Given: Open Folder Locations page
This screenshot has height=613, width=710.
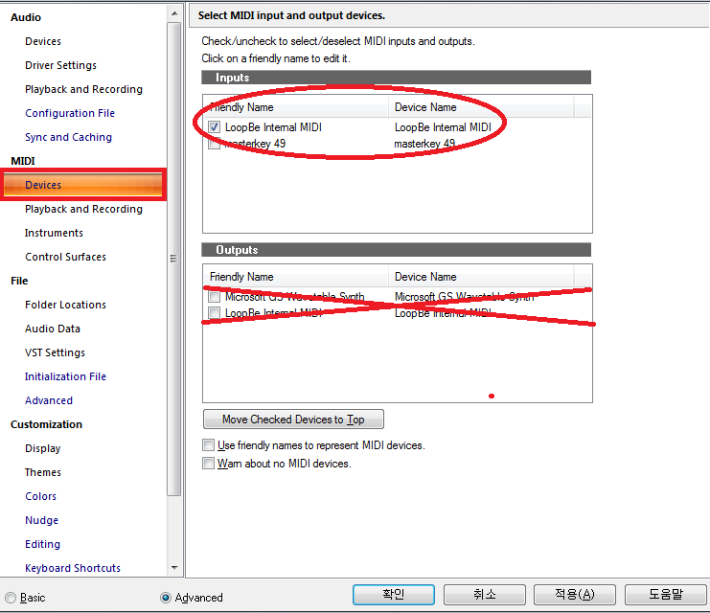Looking at the screenshot, I should [x=66, y=305].
